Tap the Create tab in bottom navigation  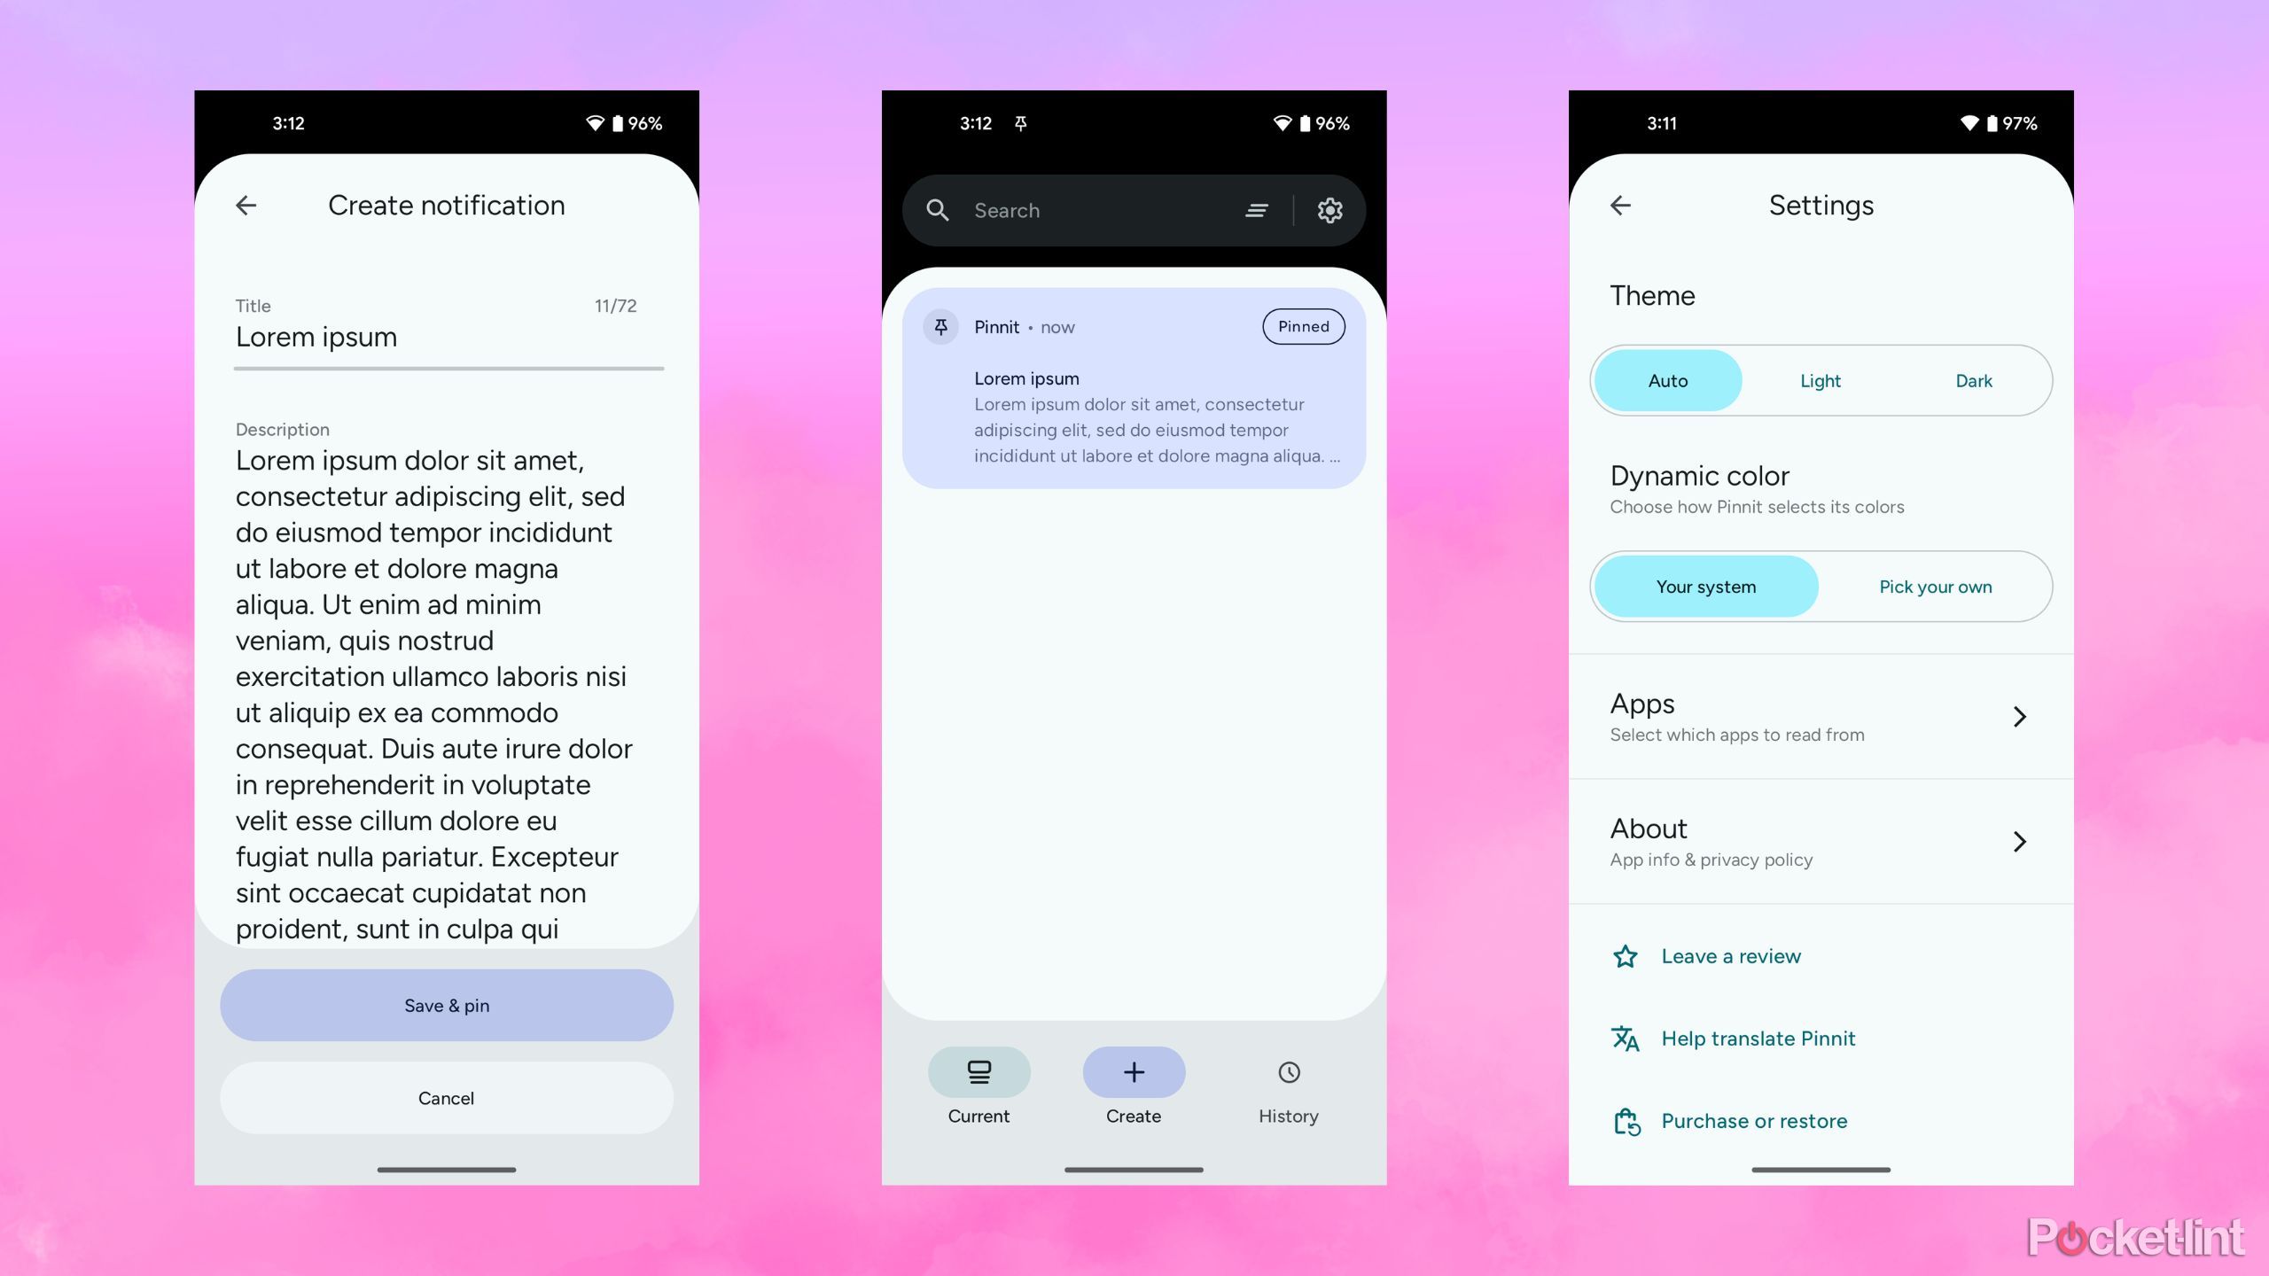tap(1133, 1087)
